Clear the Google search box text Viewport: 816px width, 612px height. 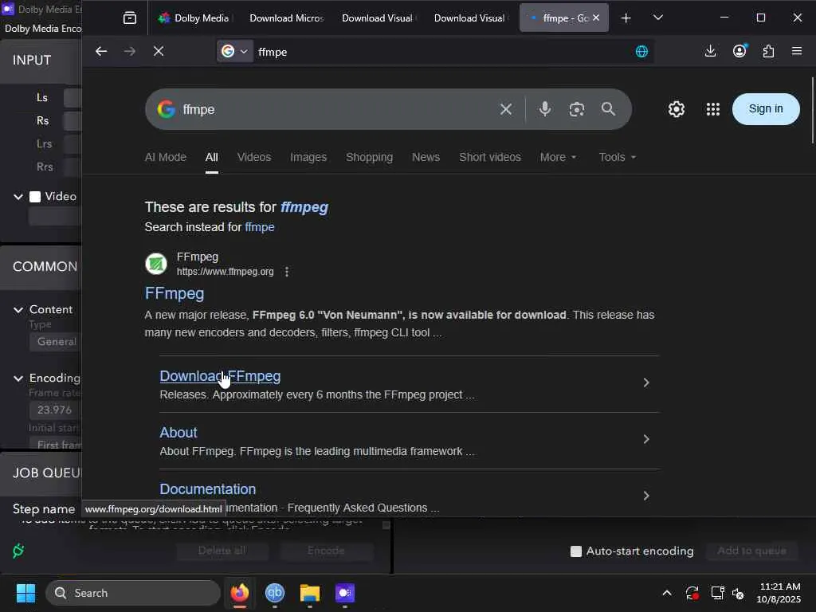506,109
